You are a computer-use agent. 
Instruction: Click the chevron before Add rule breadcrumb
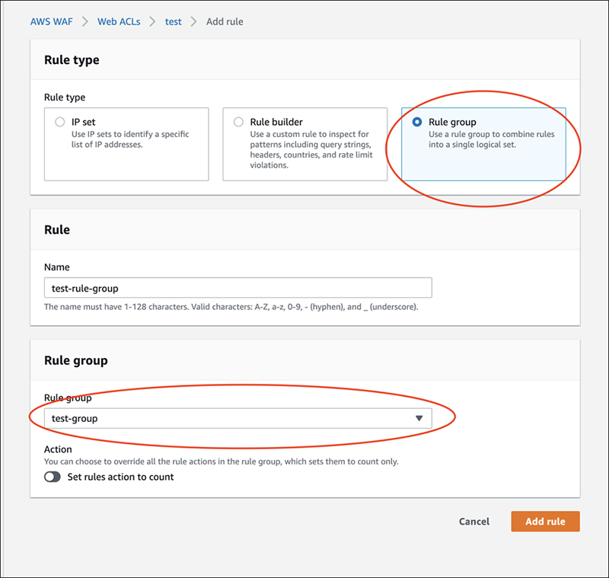[x=194, y=21]
